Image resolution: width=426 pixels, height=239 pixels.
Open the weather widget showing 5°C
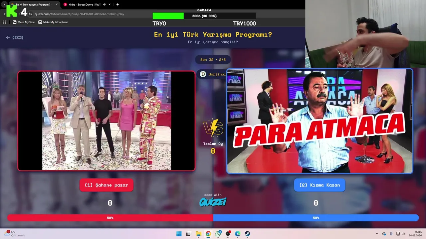[x=15, y=234]
